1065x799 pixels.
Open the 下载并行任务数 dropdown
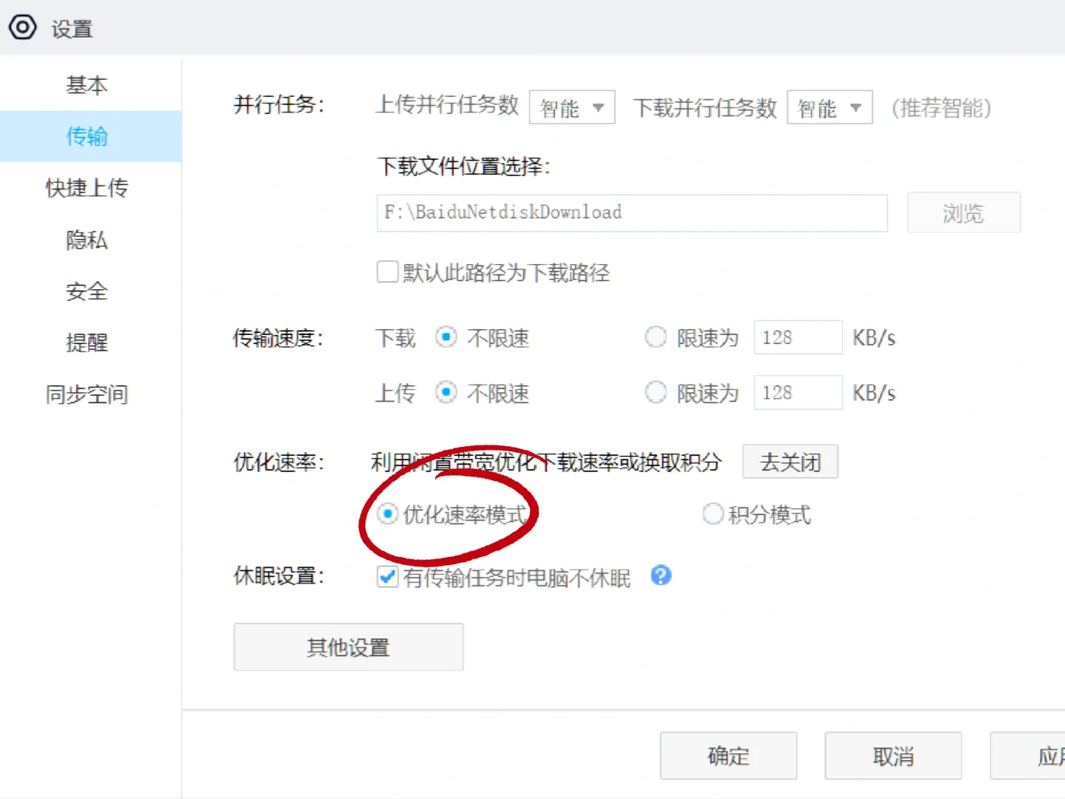click(x=829, y=107)
